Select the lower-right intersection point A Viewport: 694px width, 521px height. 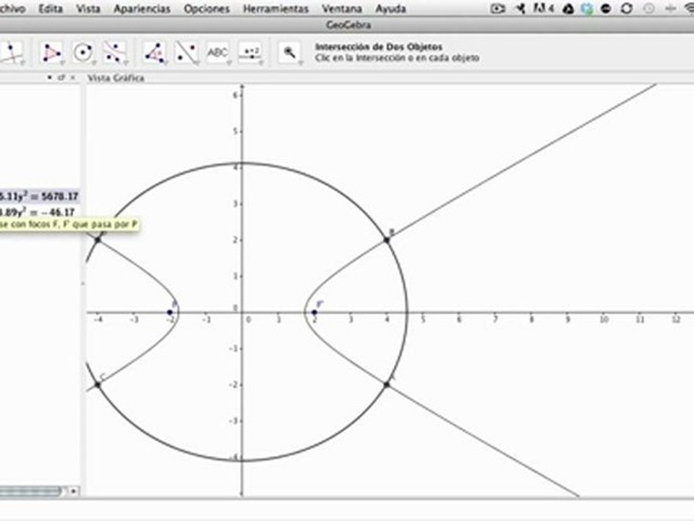(386, 384)
